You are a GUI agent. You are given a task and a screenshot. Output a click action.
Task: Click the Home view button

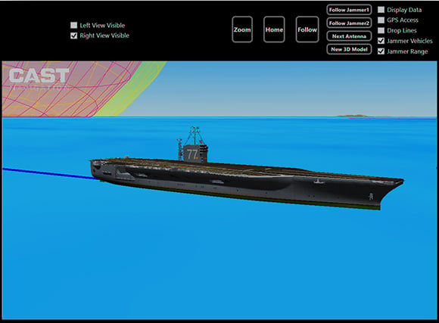pyautogui.click(x=274, y=30)
